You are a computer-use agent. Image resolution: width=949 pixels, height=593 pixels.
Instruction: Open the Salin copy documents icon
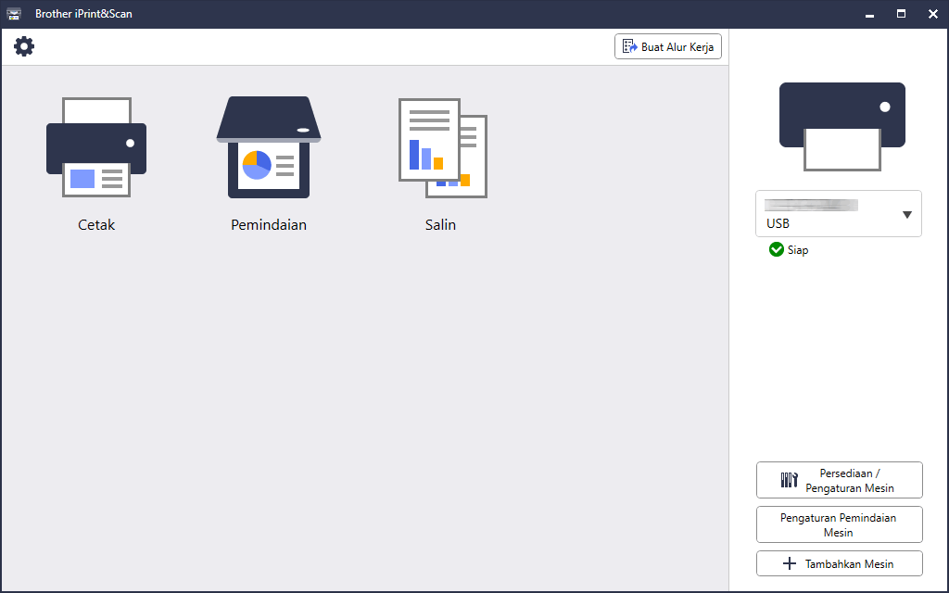pos(442,147)
